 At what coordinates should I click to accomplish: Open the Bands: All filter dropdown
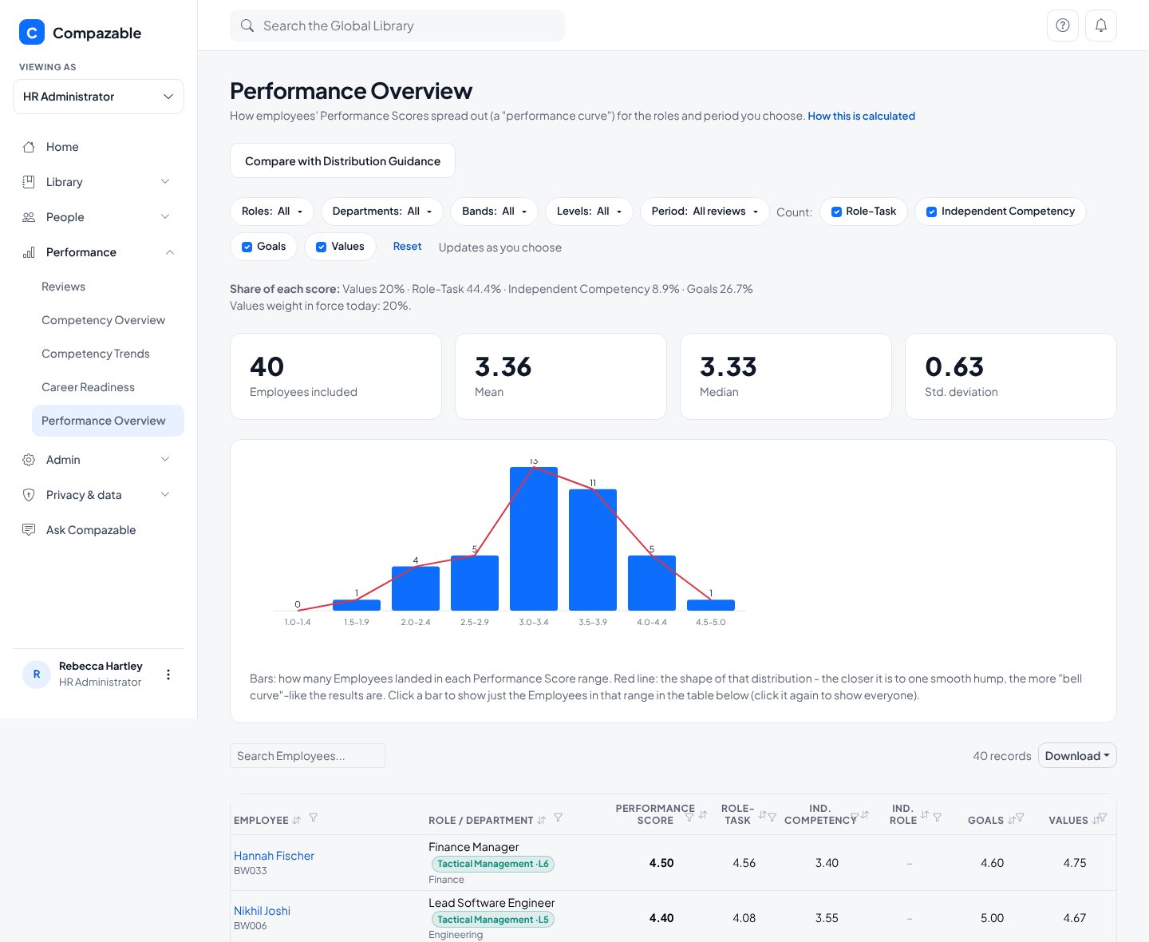(495, 212)
